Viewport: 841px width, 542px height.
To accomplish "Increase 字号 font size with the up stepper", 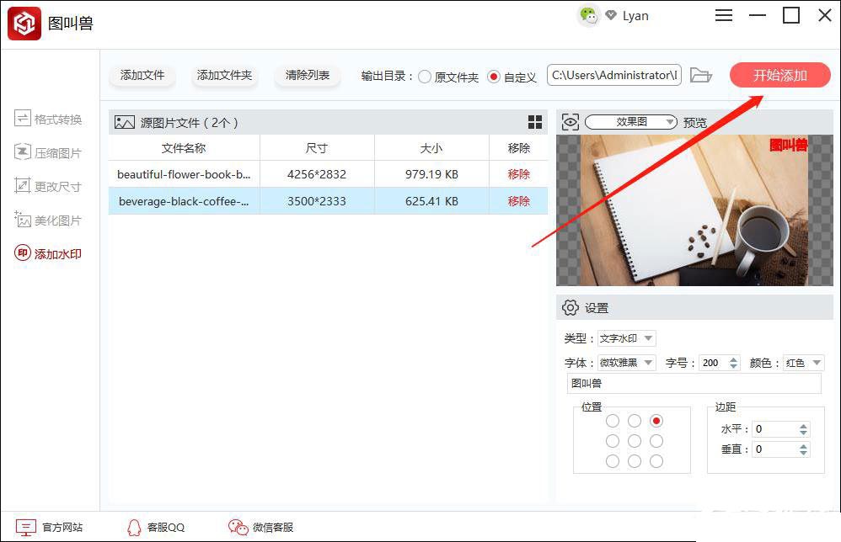I will point(732,359).
